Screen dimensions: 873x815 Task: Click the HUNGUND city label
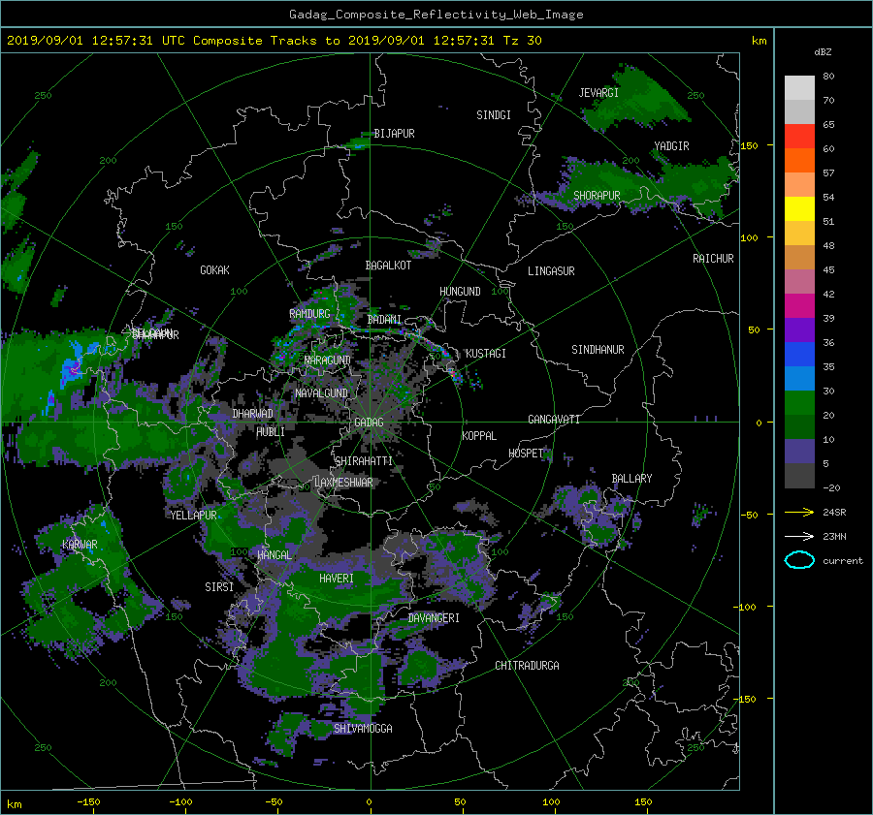pyautogui.click(x=460, y=292)
